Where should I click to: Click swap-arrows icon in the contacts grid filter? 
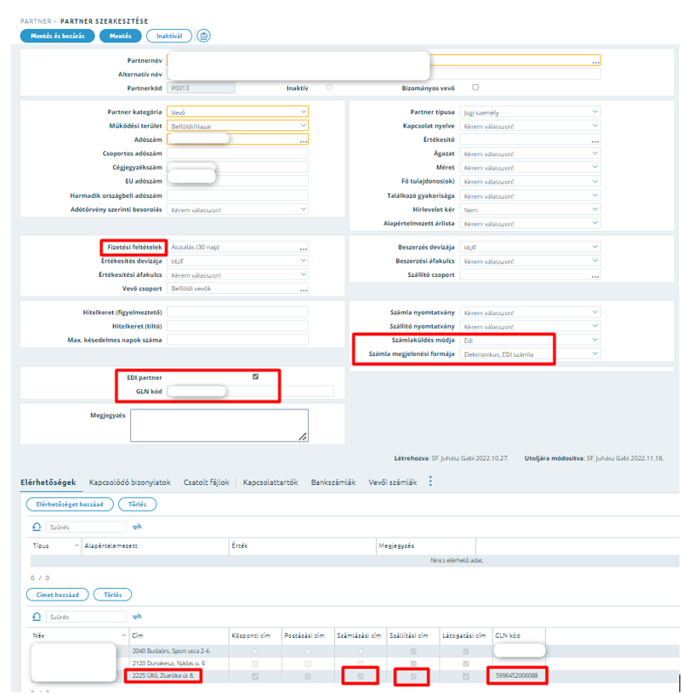click(x=137, y=527)
